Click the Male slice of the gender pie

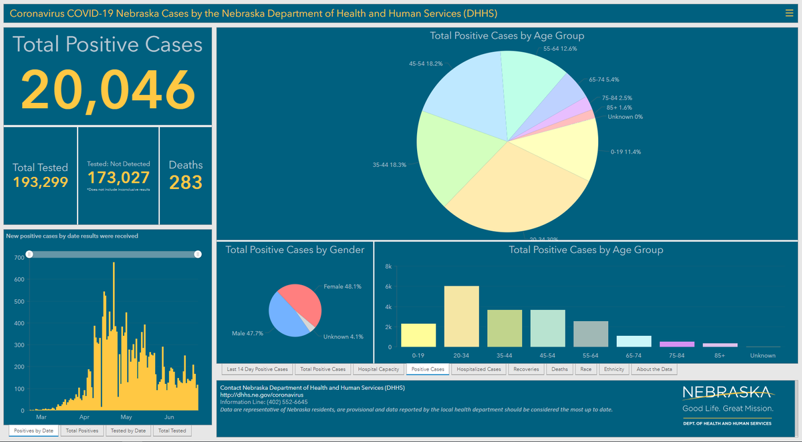click(x=284, y=317)
